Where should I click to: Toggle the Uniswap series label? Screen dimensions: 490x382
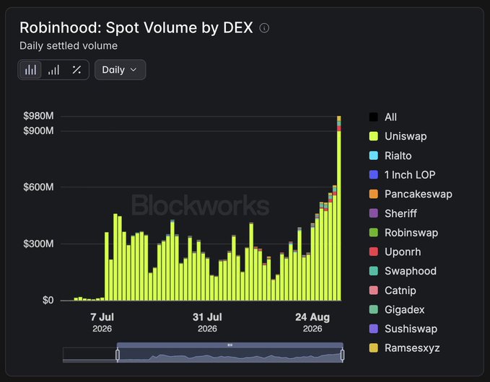pos(406,136)
